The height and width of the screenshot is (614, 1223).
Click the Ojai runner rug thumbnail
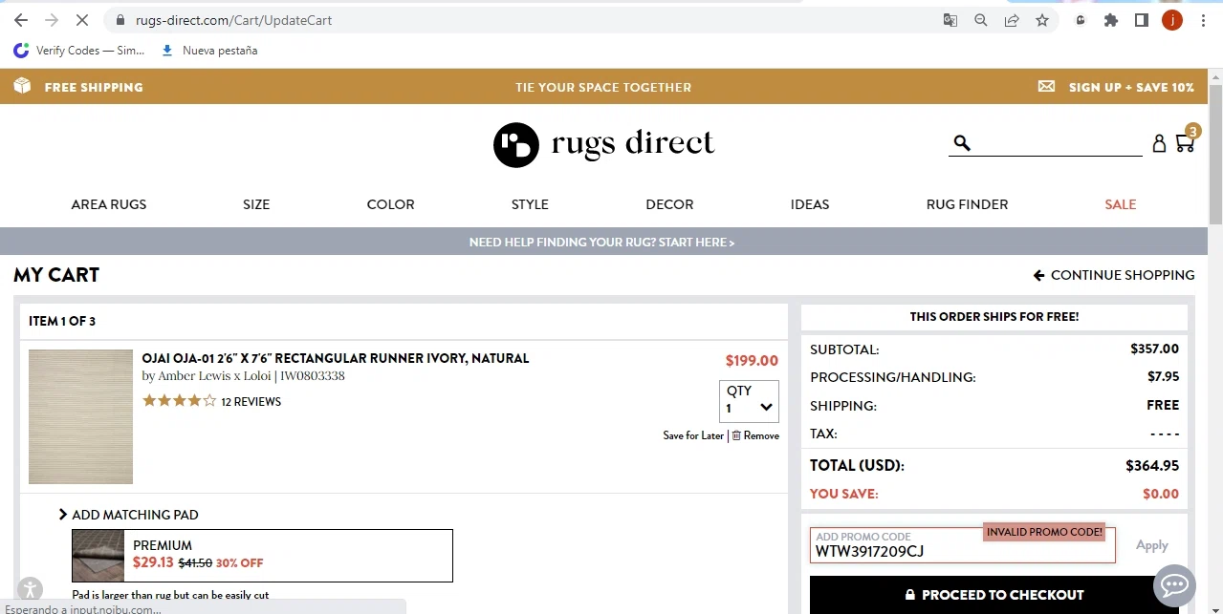(x=81, y=416)
